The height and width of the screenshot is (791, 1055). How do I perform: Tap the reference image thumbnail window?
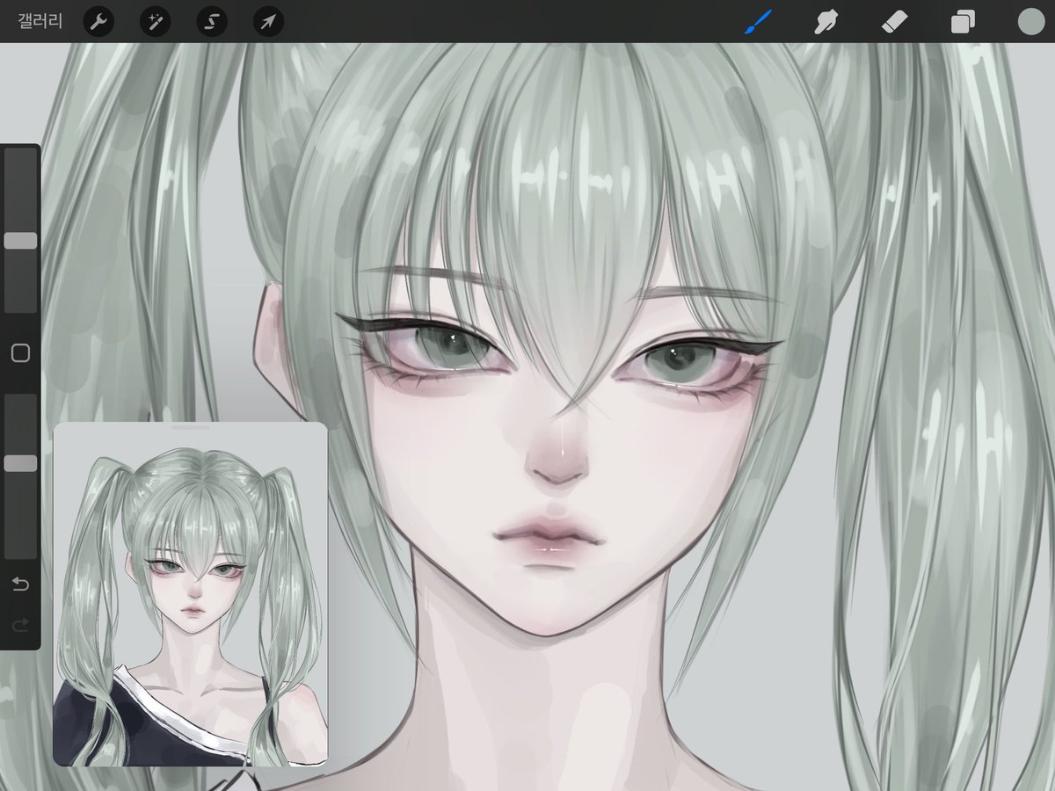(190, 595)
